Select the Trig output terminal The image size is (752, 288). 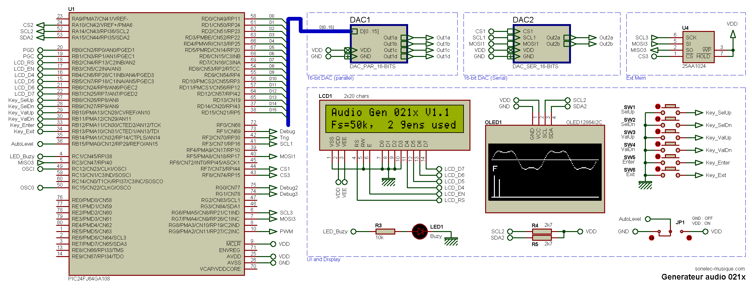(x=273, y=138)
